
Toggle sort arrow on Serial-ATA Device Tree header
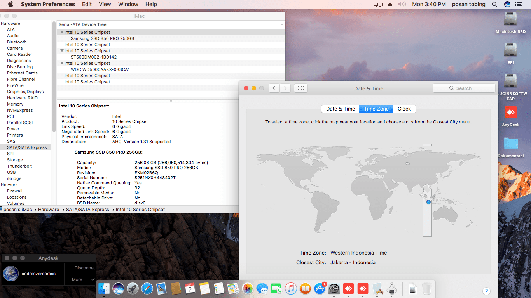coord(282,24)
